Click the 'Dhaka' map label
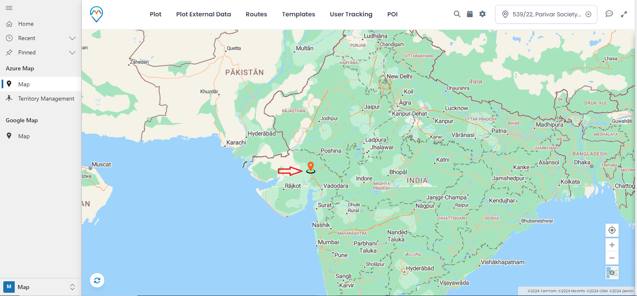The width and height of the screenshot is (637, 296). (x=582, y=162)
